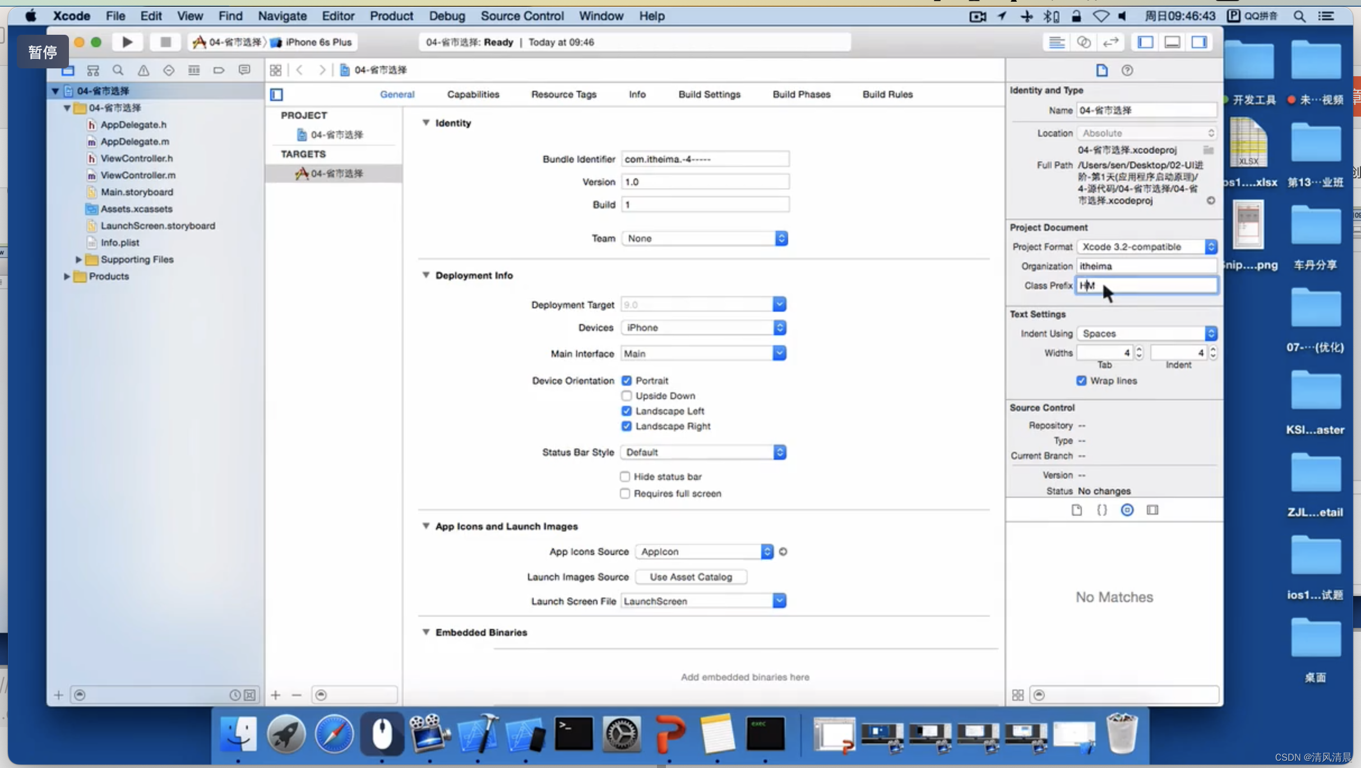Go back in editor history
This screenshot has width=1361, height=768.
tap(299, 70)
